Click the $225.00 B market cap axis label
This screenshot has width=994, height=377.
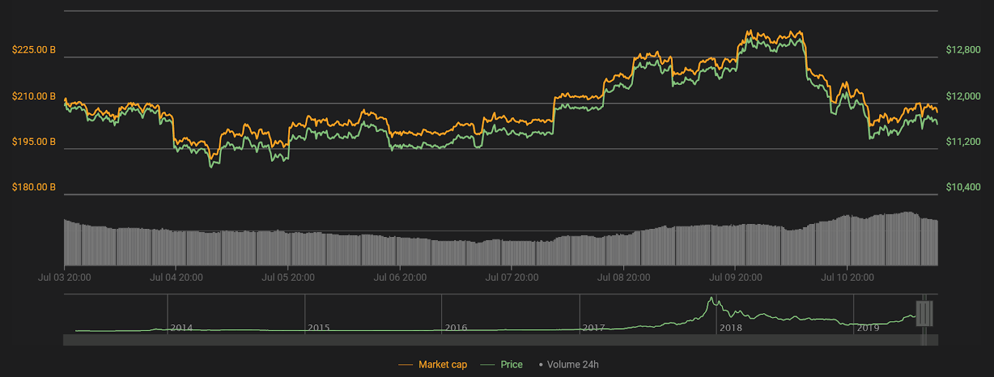pos(34,50)
